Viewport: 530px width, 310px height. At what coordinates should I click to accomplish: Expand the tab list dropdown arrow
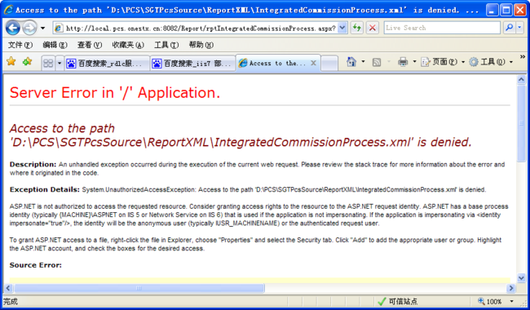60,63
